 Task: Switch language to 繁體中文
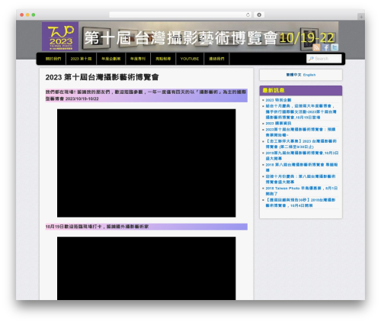[x=293, y=75]
